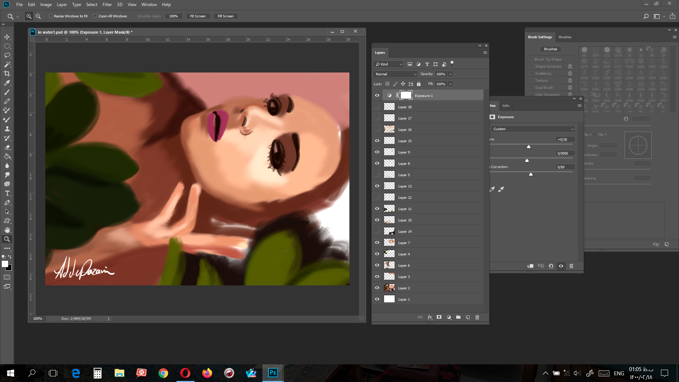
Task: Switch to the Info tab
Action: point(506,105)
